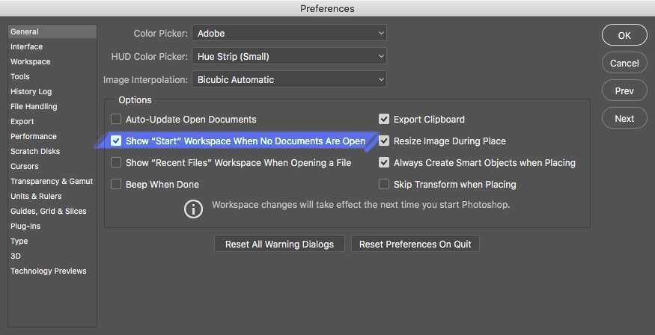Uncheck Show Start Workspace option
The width and height of the screenshot is (655, 335).
(x=116, y=141)
